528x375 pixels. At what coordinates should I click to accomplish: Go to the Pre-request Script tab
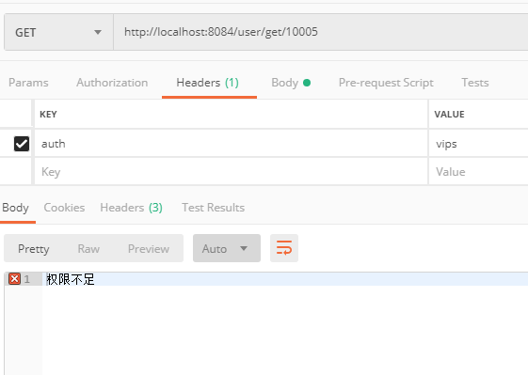point(386,83)
